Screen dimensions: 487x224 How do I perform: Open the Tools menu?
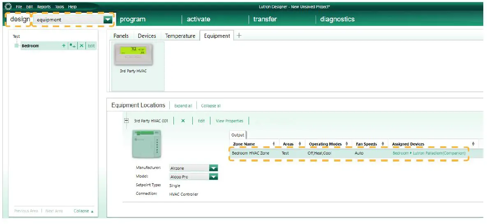pyautogui.click(x=60, y=7)
